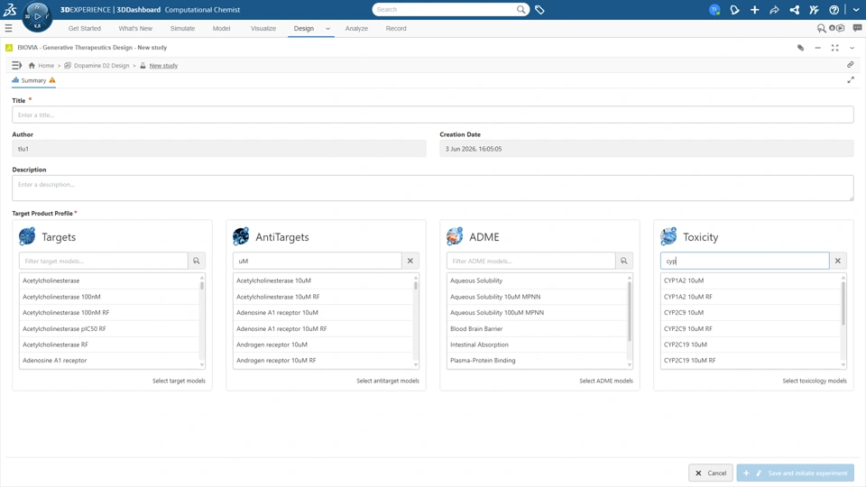The height and width of the screenshot is (487, 866).
Task: Click Select antitarget models link
Action: click(388, 381)
